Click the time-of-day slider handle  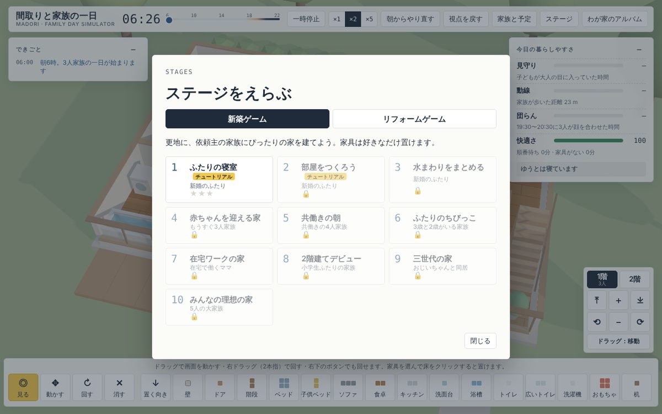(169, 20)
